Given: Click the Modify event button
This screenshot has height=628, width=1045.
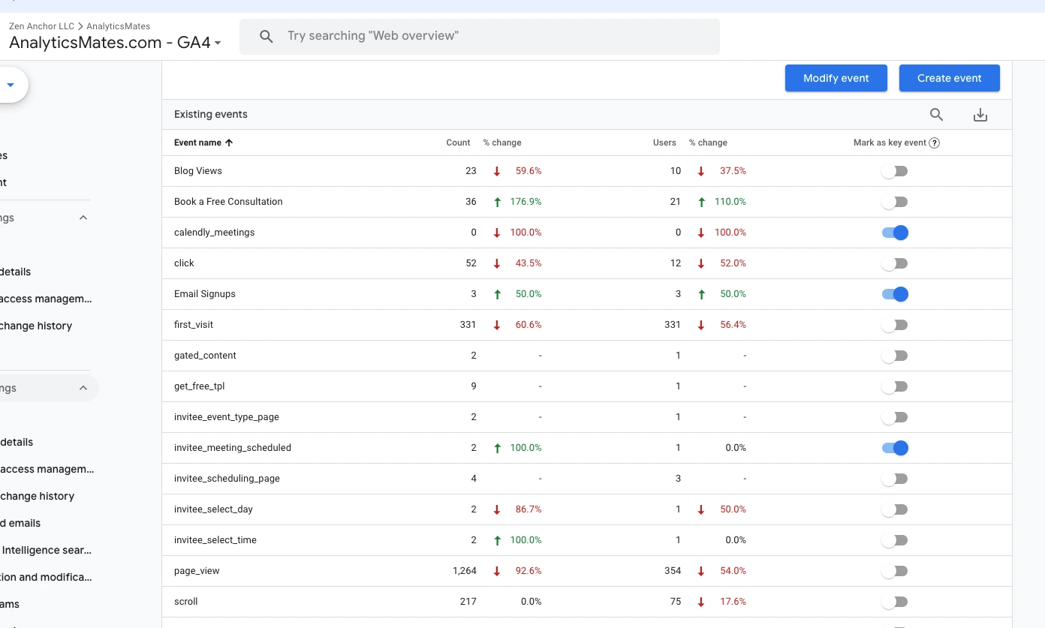Looking at the screenshot, I should (836, 78).
